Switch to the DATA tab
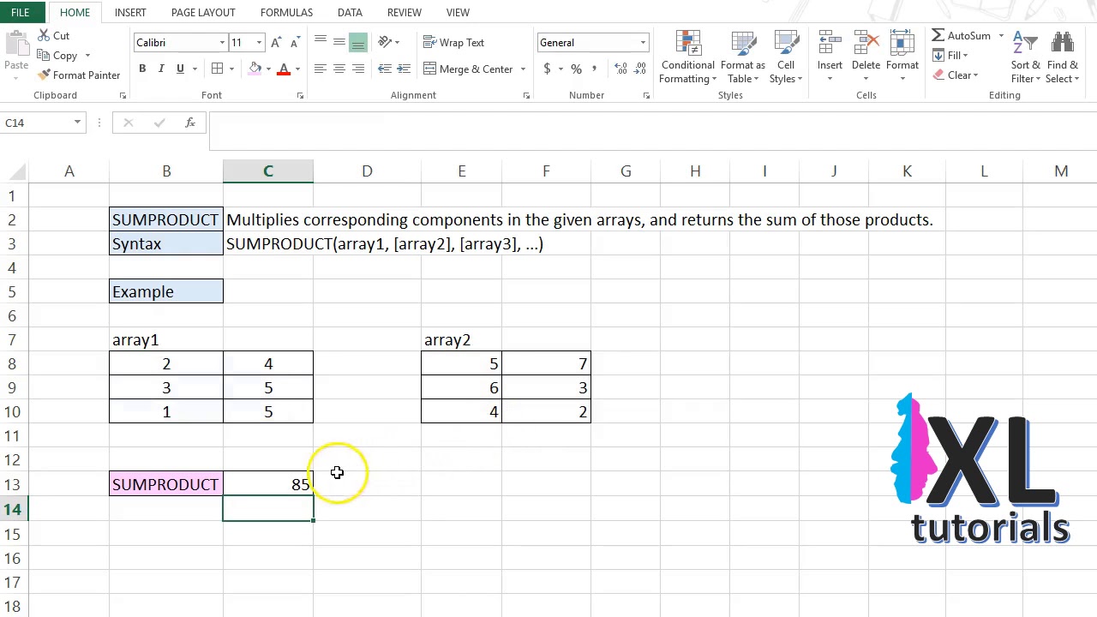Viewport: 1097px width, 617px height. pos(350,12)
